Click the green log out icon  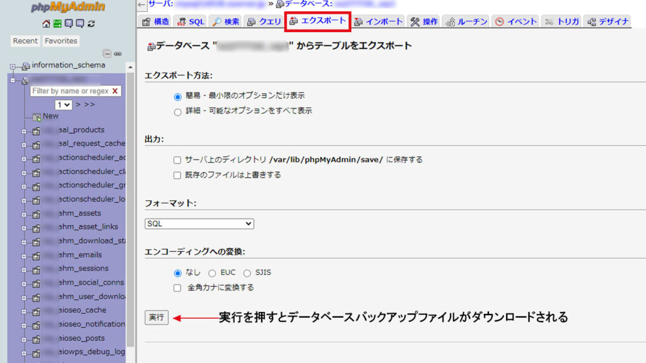(57, 23)
